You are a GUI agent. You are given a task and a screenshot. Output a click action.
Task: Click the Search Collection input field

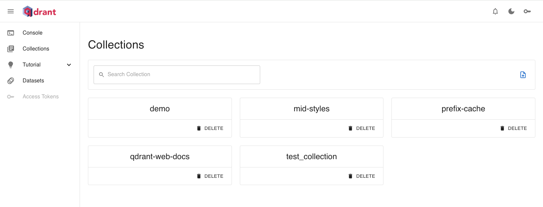point(177,74)
